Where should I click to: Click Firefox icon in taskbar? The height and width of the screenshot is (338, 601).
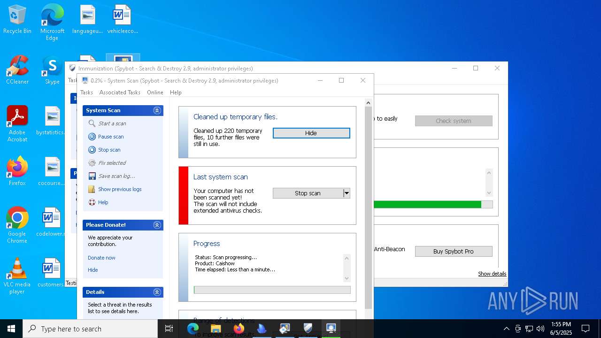(x=239, y=329)
